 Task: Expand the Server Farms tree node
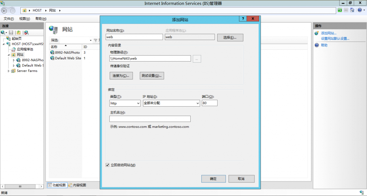(x=9, y=71)
